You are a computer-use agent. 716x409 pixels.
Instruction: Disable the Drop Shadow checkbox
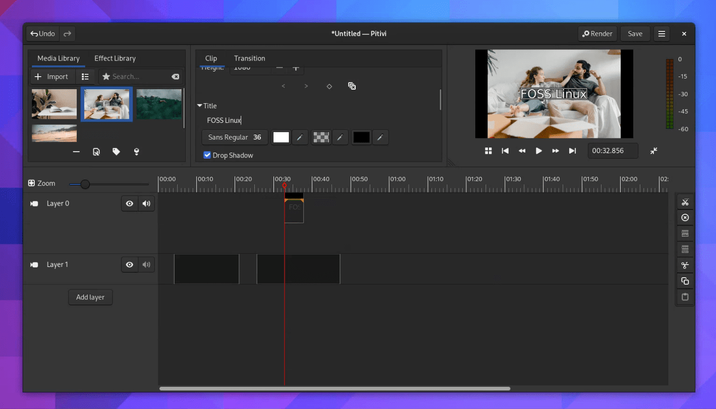click(x=207, y=155)
